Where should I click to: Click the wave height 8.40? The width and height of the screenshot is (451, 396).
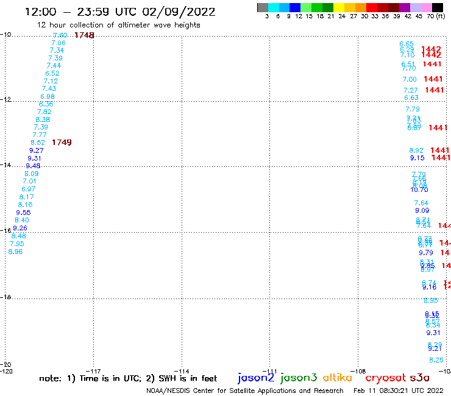tap(22, 220)
